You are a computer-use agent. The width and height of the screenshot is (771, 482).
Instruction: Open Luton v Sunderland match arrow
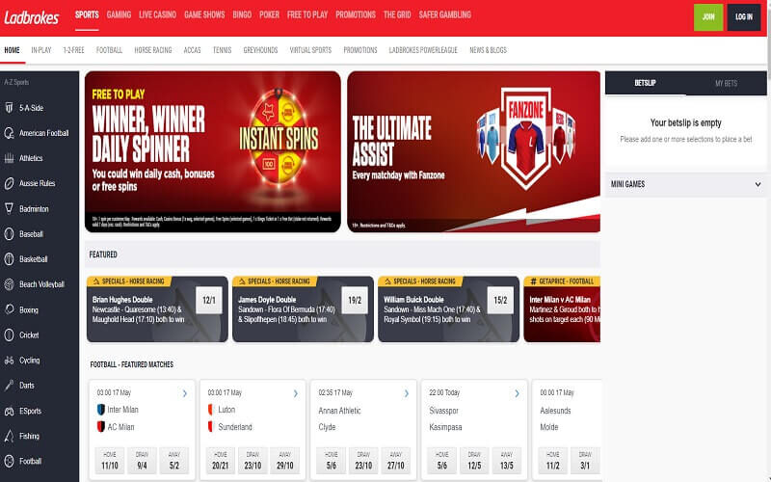[296, 393]
